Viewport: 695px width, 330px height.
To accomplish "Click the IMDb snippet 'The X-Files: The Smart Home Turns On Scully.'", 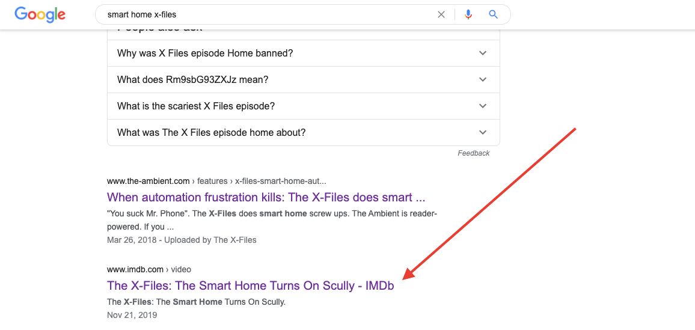I will [197, 302].
